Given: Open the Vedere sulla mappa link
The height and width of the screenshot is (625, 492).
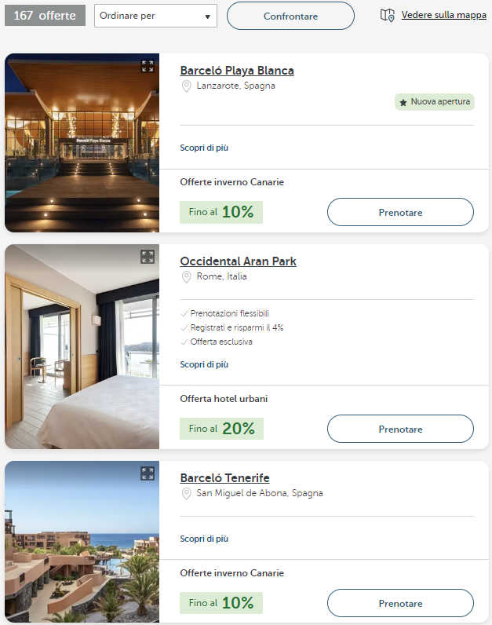Looking at the screenshot, I should point(443,16).
